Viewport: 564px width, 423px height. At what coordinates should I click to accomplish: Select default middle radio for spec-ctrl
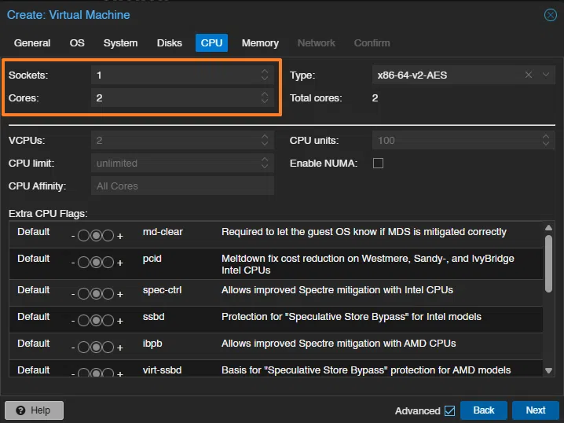96,295
